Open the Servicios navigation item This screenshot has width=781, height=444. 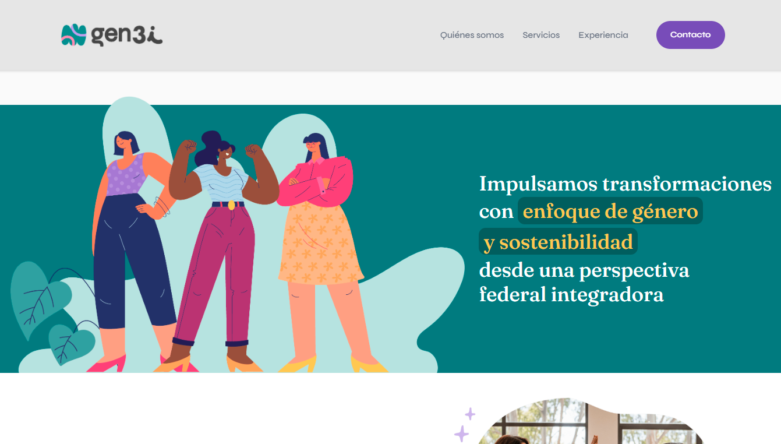(541, 35)
